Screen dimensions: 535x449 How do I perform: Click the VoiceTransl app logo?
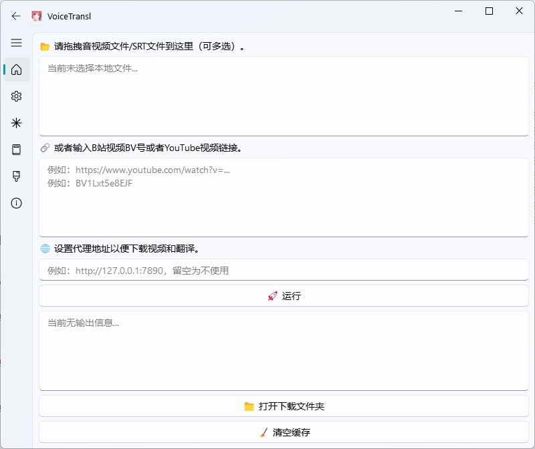pos(37,16)
